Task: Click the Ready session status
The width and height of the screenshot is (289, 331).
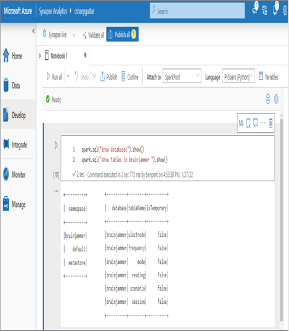Action: click(x=54, y=99)
